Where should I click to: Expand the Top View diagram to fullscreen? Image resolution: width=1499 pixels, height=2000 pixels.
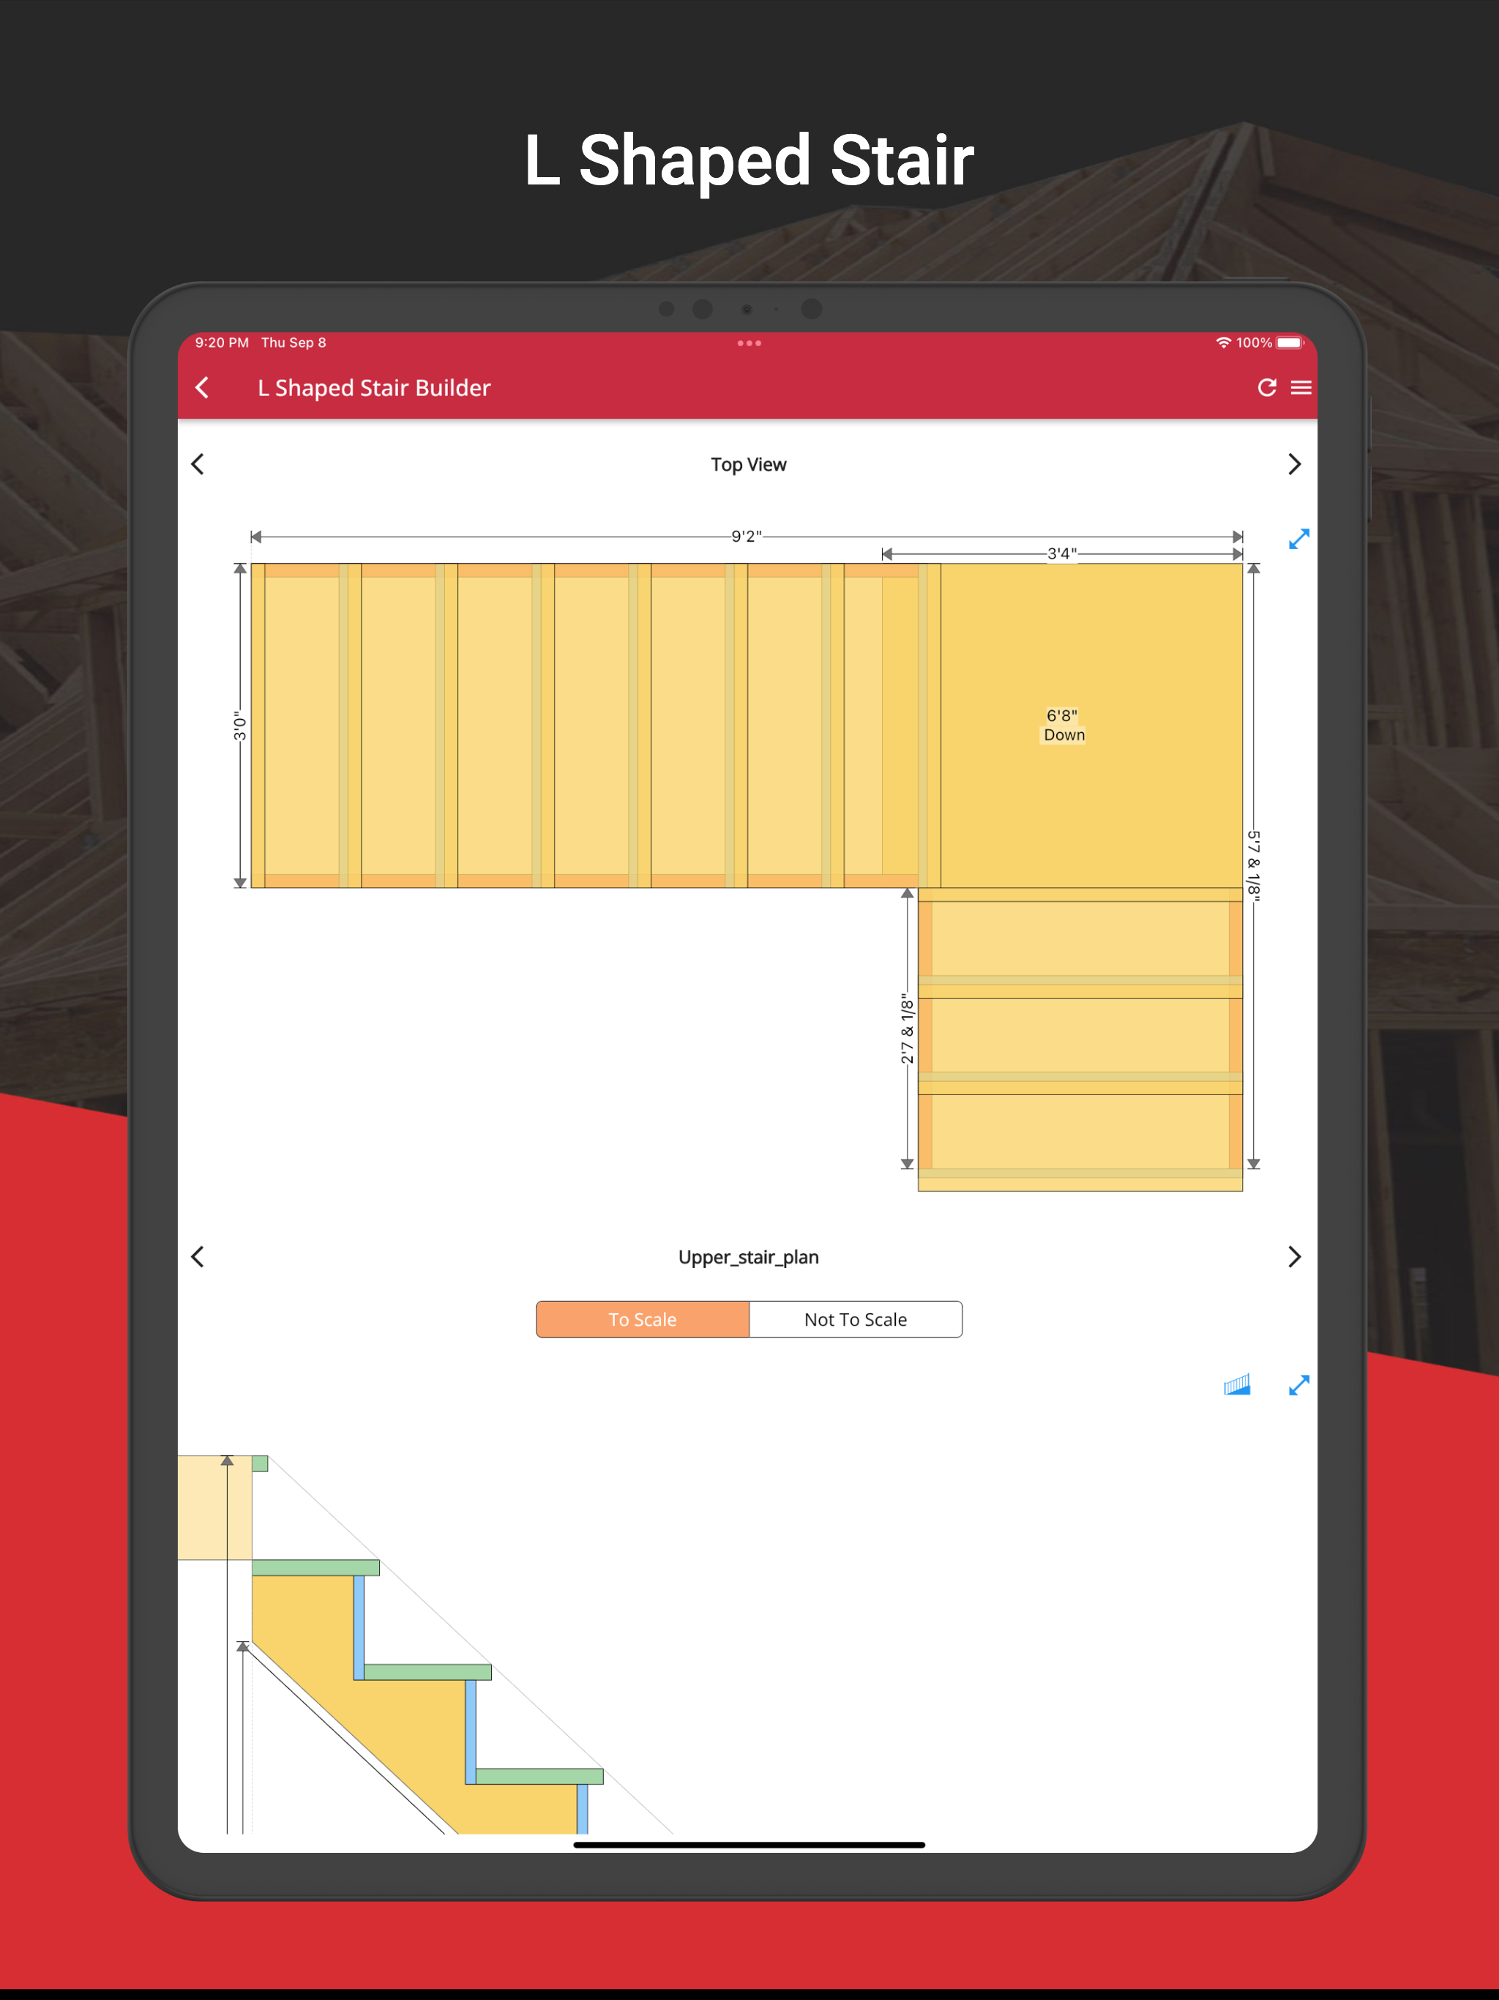[1298, 540]
